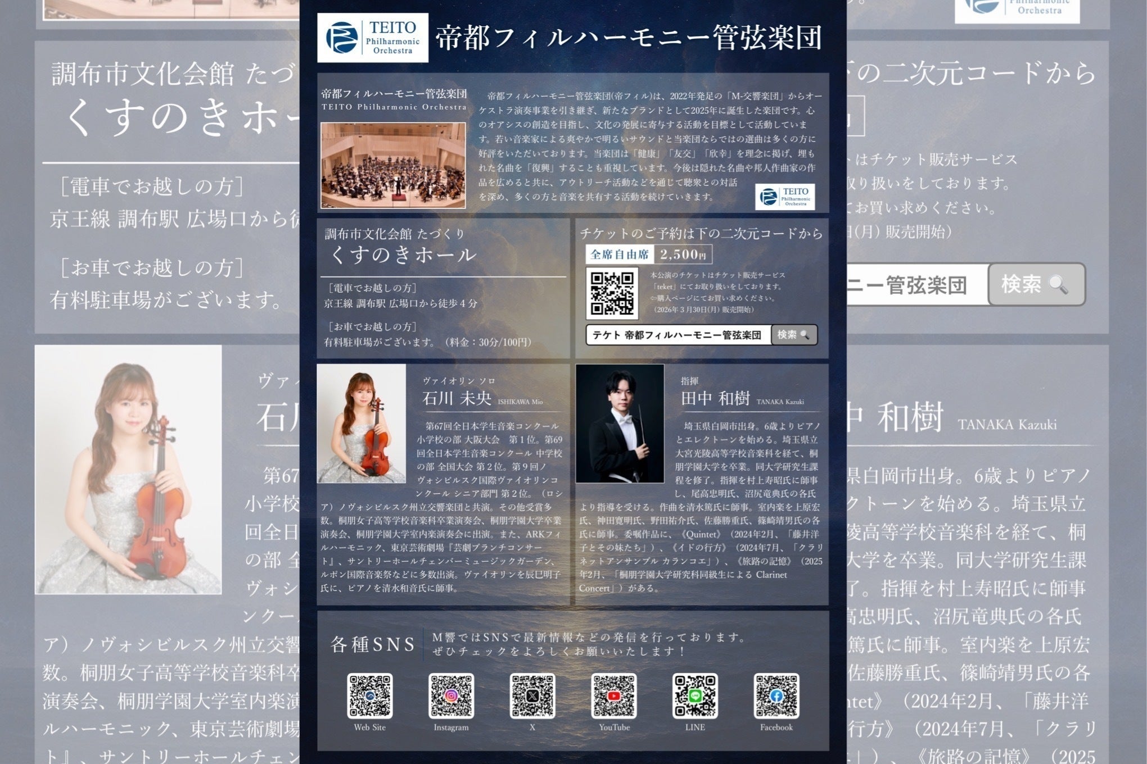Click the Web Site QR code
This screenshot has height=764, width=1147.
(370, 695)
